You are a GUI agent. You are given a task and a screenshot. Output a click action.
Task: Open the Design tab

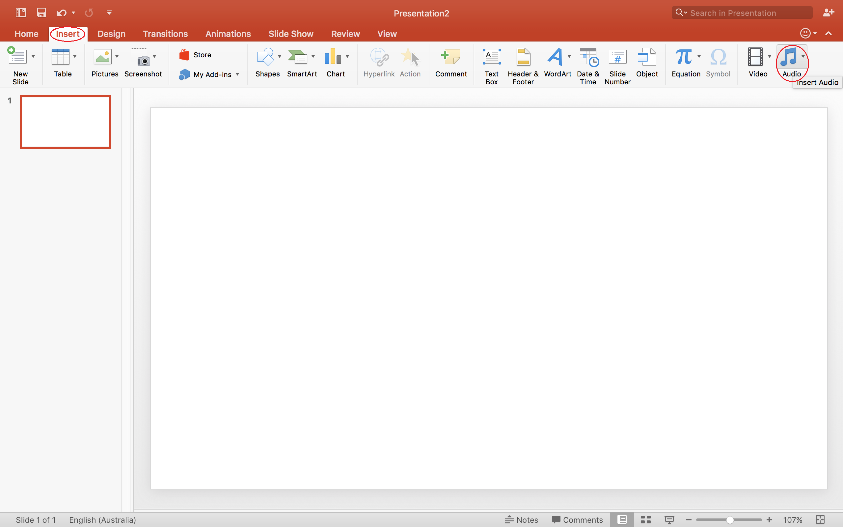112,34
